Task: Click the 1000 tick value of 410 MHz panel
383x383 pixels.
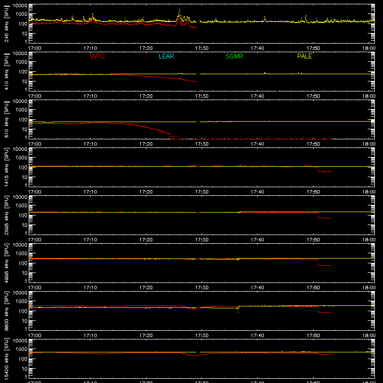Action: click(21, 62)
